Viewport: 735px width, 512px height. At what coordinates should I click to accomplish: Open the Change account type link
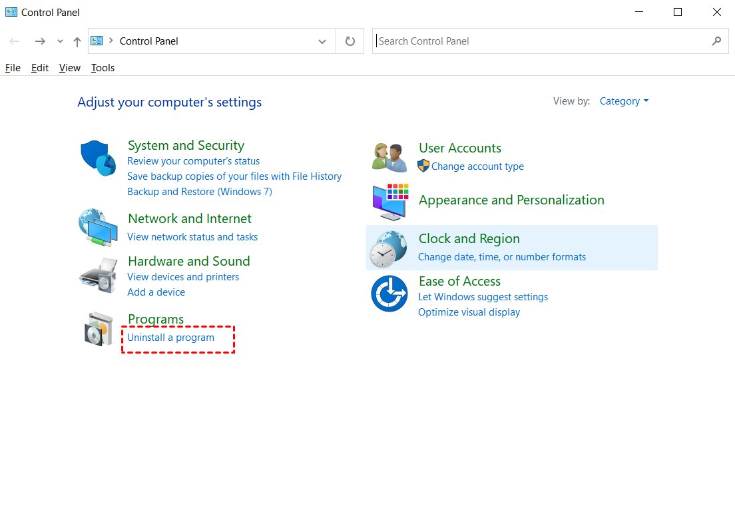point(477,166)
